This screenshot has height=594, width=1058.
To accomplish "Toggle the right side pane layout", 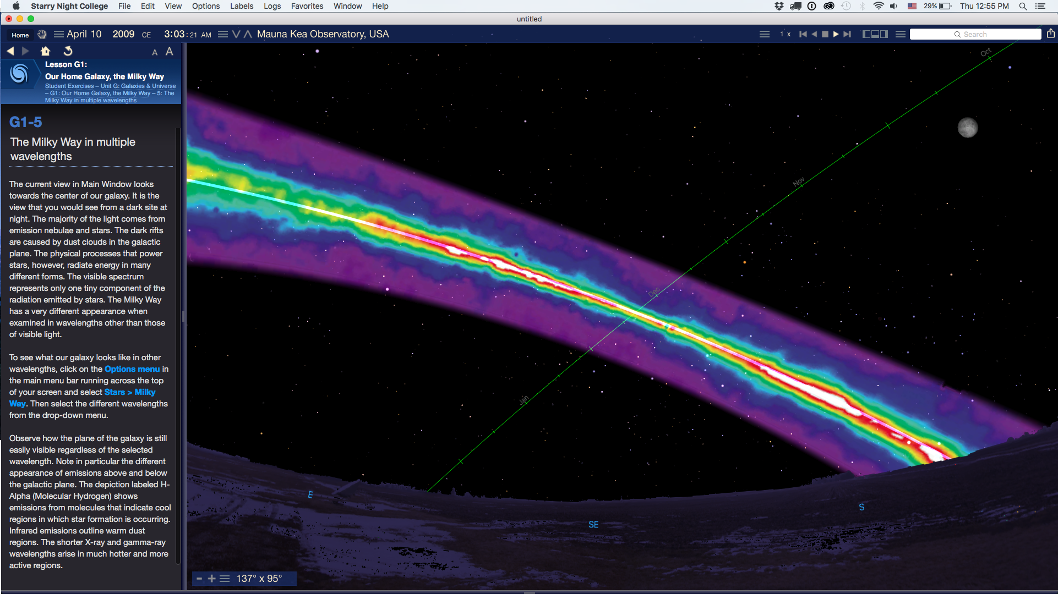I will [884, 34].
